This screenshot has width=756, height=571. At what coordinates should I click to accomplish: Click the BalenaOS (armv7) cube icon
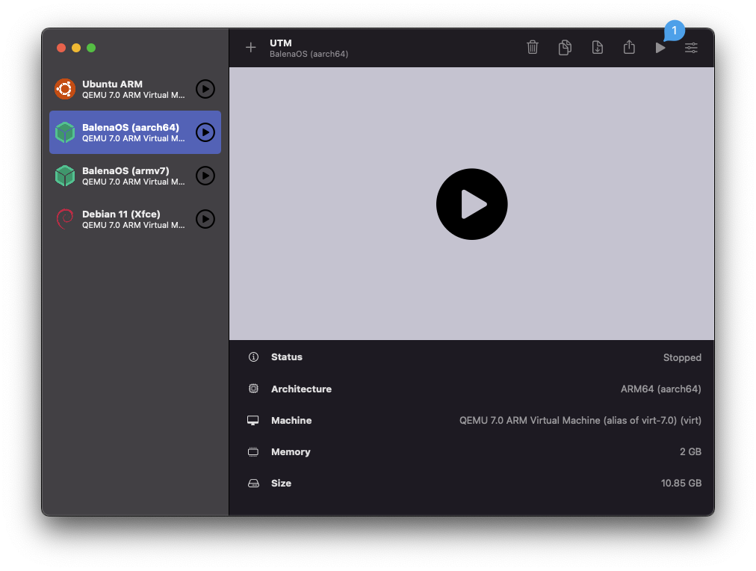pos(64,176)
